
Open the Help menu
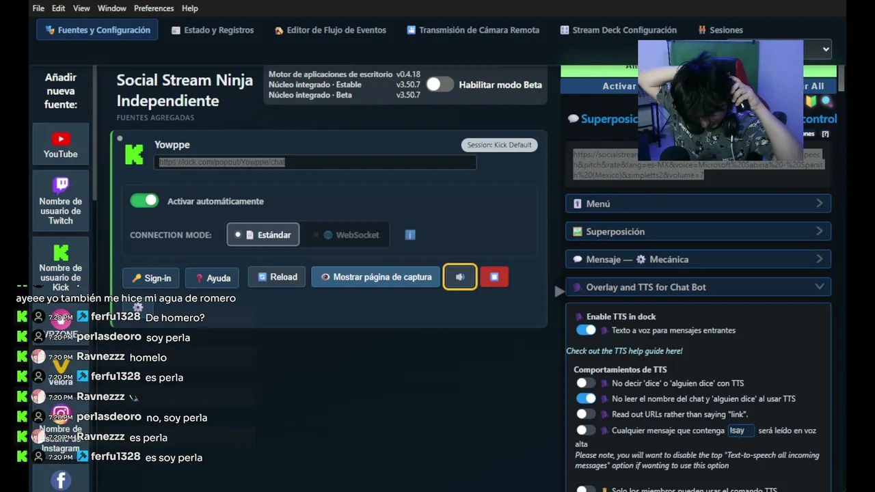tap(190, 8)
